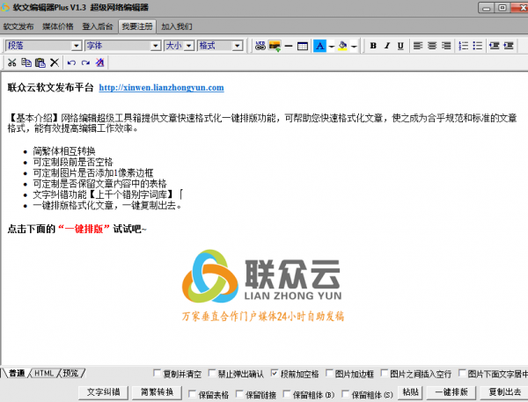The width and height of the screenshot is (528, 402).
Task: Switch to the HTML tab
Action: [44, 373]
